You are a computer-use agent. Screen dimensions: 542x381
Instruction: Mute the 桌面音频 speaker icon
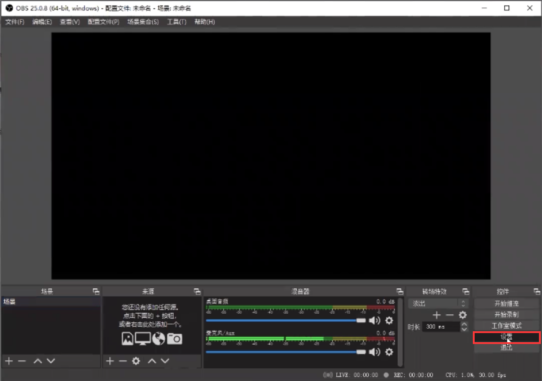pyautogui.click(x=375, y=320)
